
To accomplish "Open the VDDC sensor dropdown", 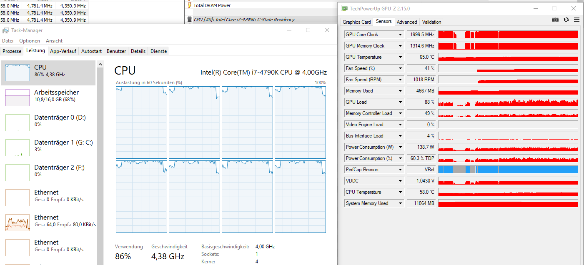I will click(x=400, y=181).
